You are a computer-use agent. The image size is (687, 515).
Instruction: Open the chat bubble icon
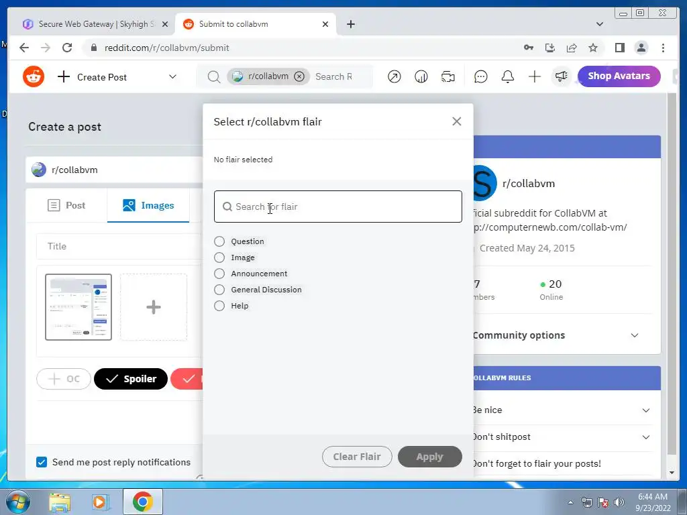click(x=480, y=76)
